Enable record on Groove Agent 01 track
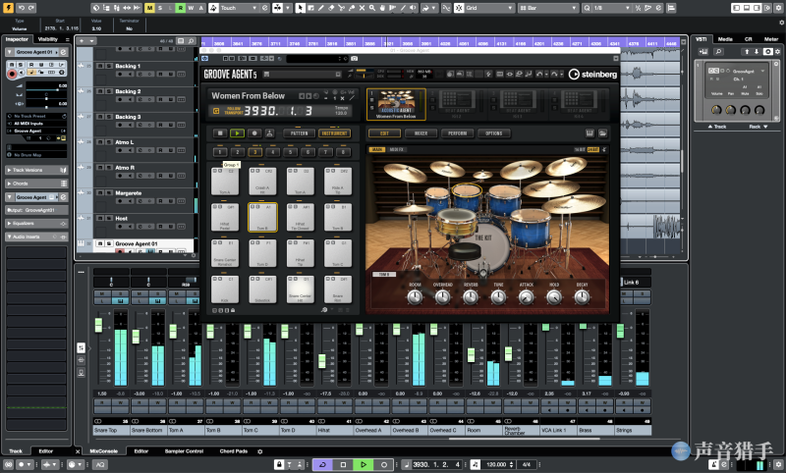 [120, 251]
